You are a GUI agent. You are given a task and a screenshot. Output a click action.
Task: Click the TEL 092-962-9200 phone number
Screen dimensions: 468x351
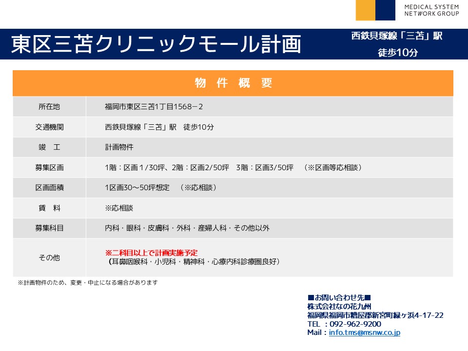[x=344, y=324]
